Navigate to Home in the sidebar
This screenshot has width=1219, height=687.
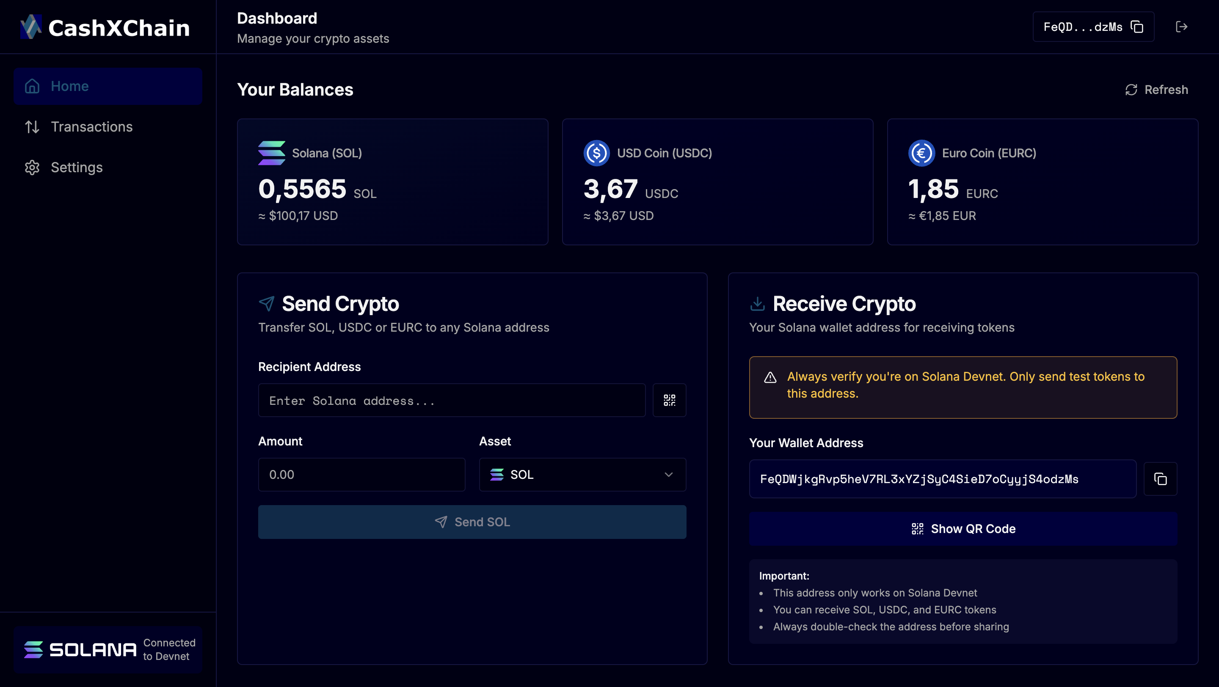pos(69,85)
